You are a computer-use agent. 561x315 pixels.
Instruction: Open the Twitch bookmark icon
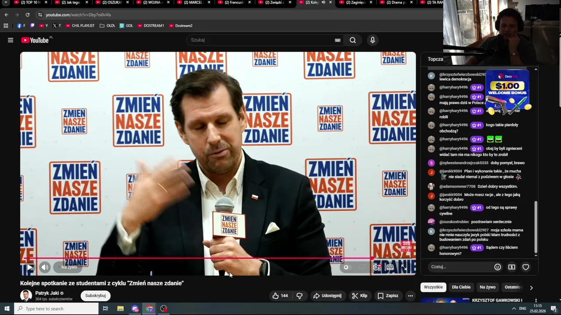pos(32,26)
